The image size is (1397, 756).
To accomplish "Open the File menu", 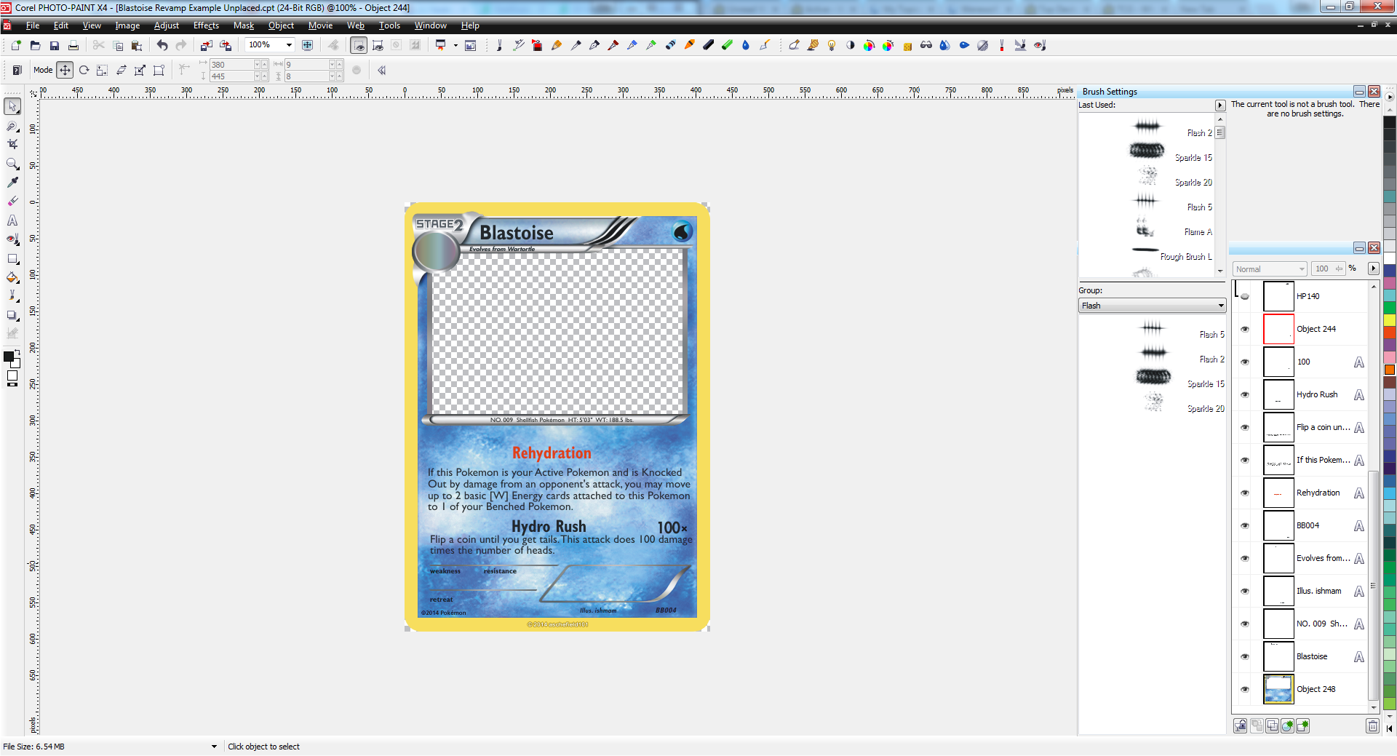I will click(x=33, y=25).
